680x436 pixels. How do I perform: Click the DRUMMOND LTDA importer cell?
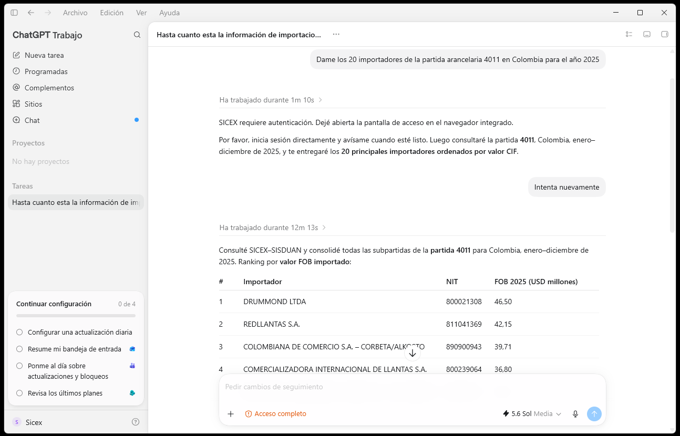pyautogui.click(x=274, y=302)
